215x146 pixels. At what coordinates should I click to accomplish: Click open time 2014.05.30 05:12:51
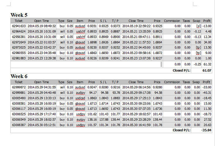click(42, 125)
